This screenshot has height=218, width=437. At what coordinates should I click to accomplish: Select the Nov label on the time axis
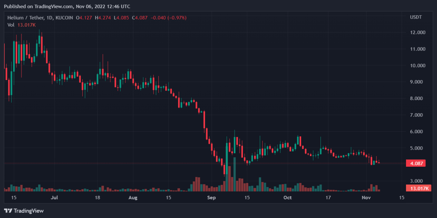pos(366,198)
